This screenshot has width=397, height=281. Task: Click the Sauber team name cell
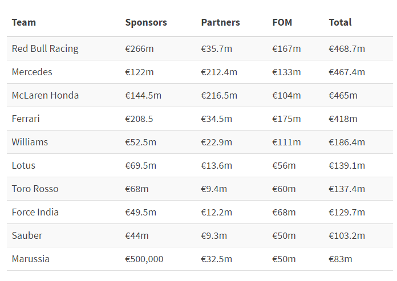27,235
